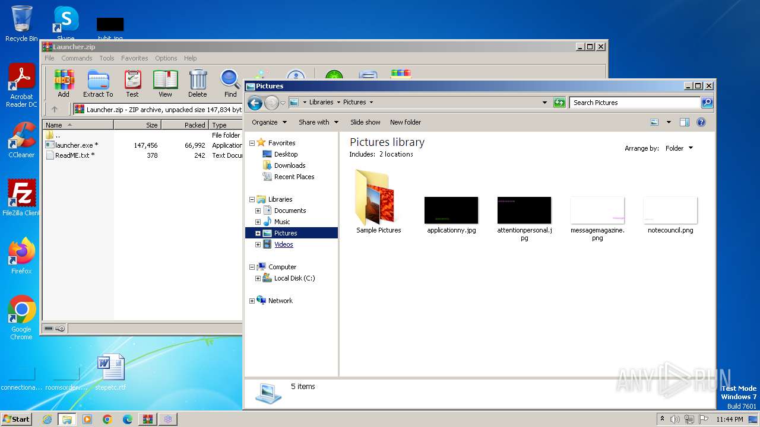The width and height of the screenshot is (760, 427).
Task: Sort WinRAR list by Name column
Action: pyautogui.click(x=78, y=125)
